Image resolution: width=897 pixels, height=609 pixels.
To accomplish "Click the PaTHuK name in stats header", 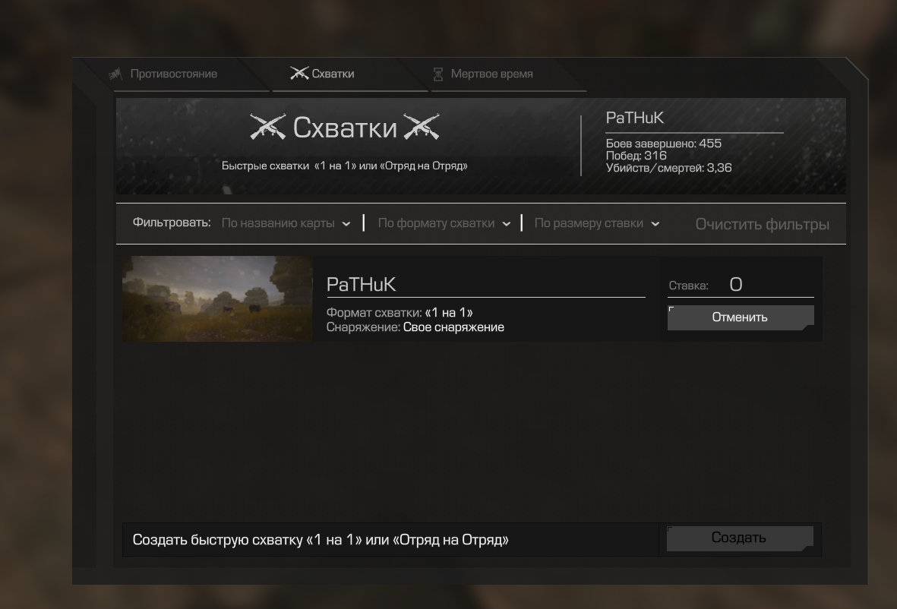I will (x=634, y=118).
